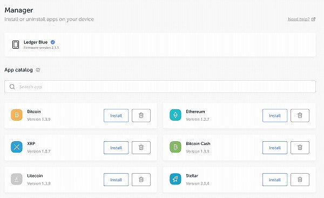Open the Need help? link

pos(299,19)
